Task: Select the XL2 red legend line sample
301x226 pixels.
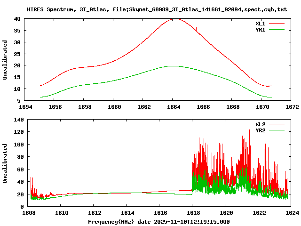Action: (277, 124)
